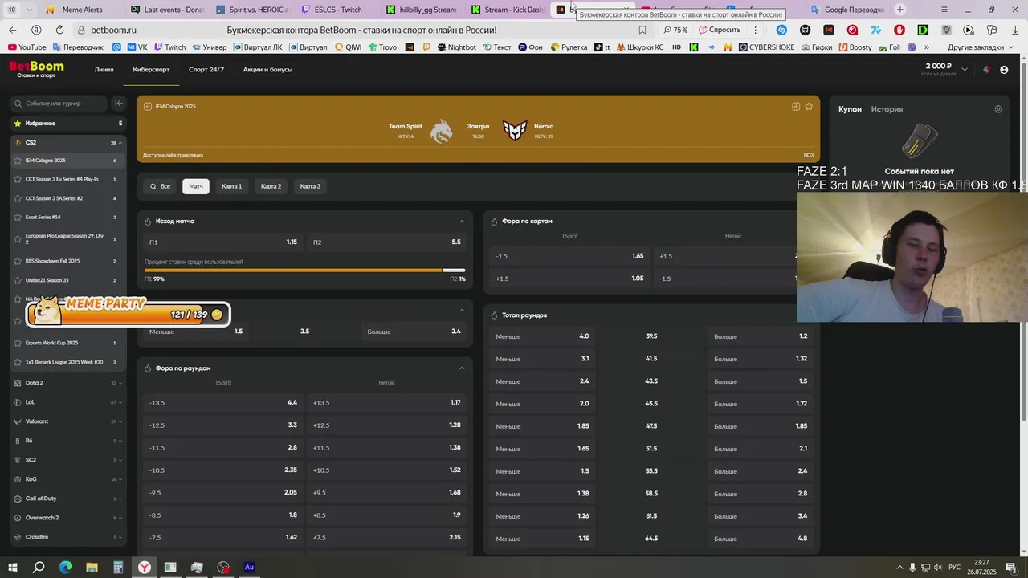Open Избранное favorites list
This screenshot has height=578, width=1028.
[68, 124]
